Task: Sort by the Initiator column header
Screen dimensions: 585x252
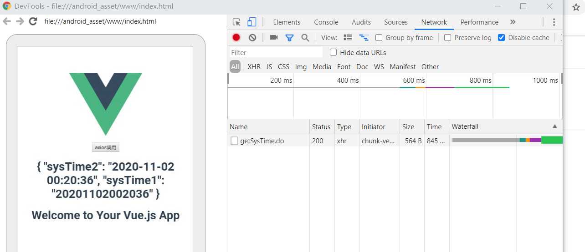Action: (x=379, y=127)
